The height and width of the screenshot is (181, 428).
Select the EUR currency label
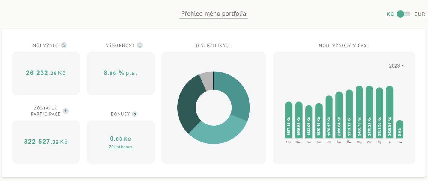(x=419, y=14)
